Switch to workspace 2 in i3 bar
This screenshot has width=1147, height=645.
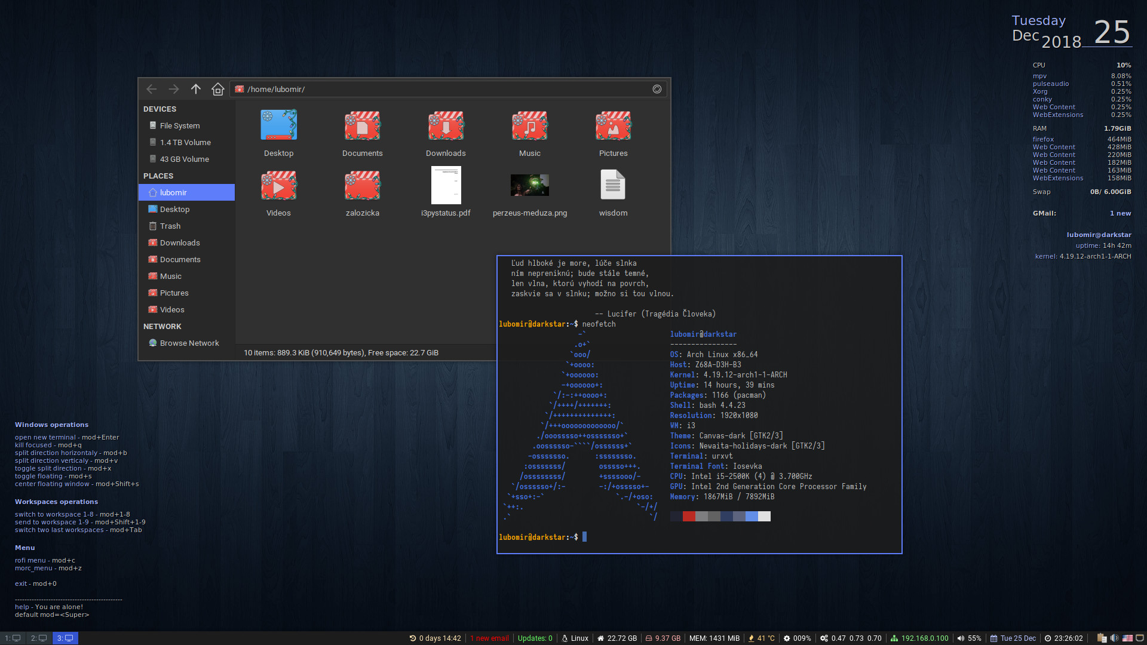pyautogui.click(x=39, y=638)
